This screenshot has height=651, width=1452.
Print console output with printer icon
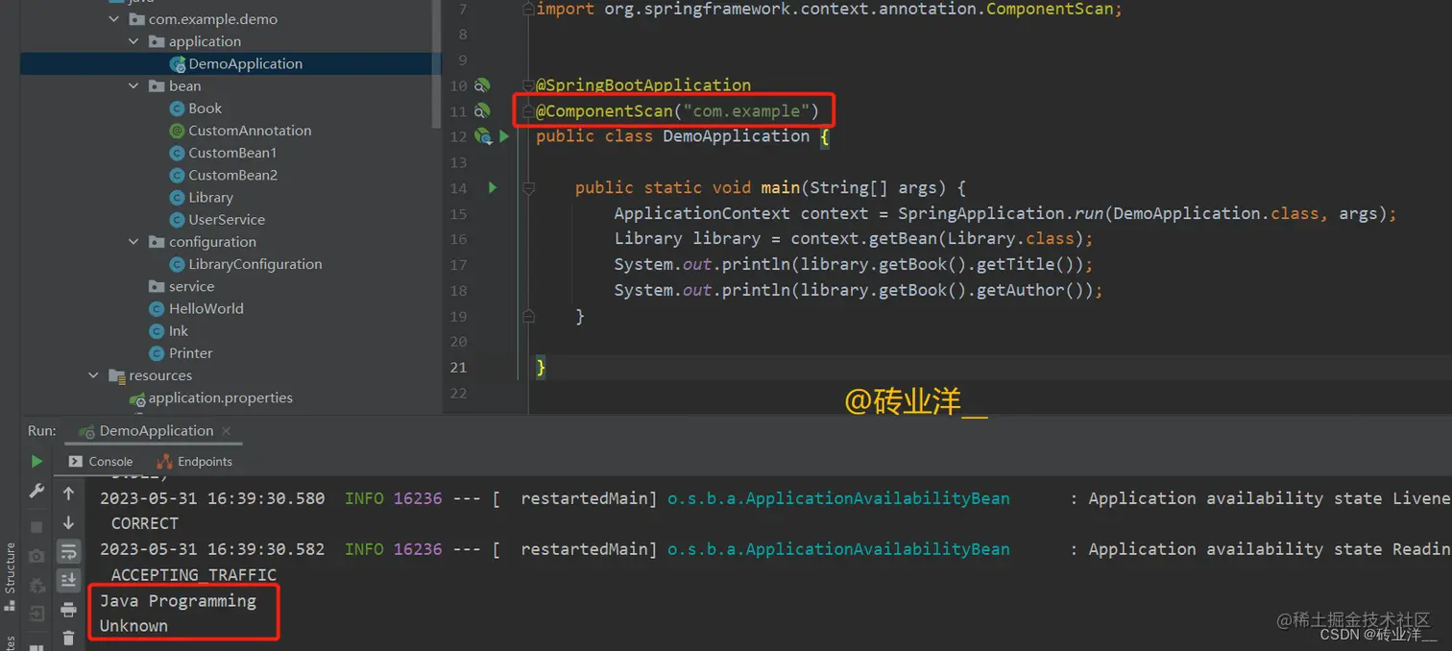pos(68,609)
